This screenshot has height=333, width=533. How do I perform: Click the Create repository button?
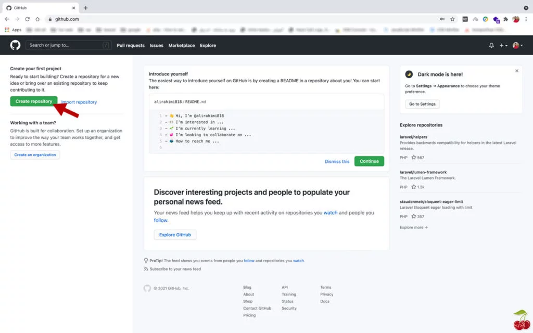click(x=34, y=101)
